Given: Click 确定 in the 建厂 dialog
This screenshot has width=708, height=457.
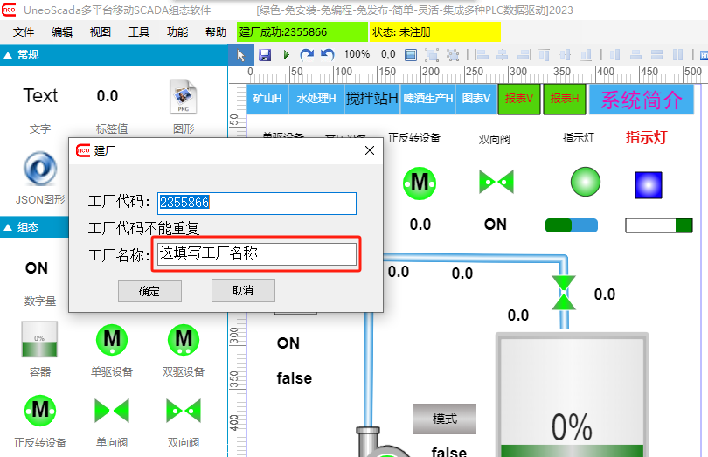Looking at the screenshot, I should point(149,291).
